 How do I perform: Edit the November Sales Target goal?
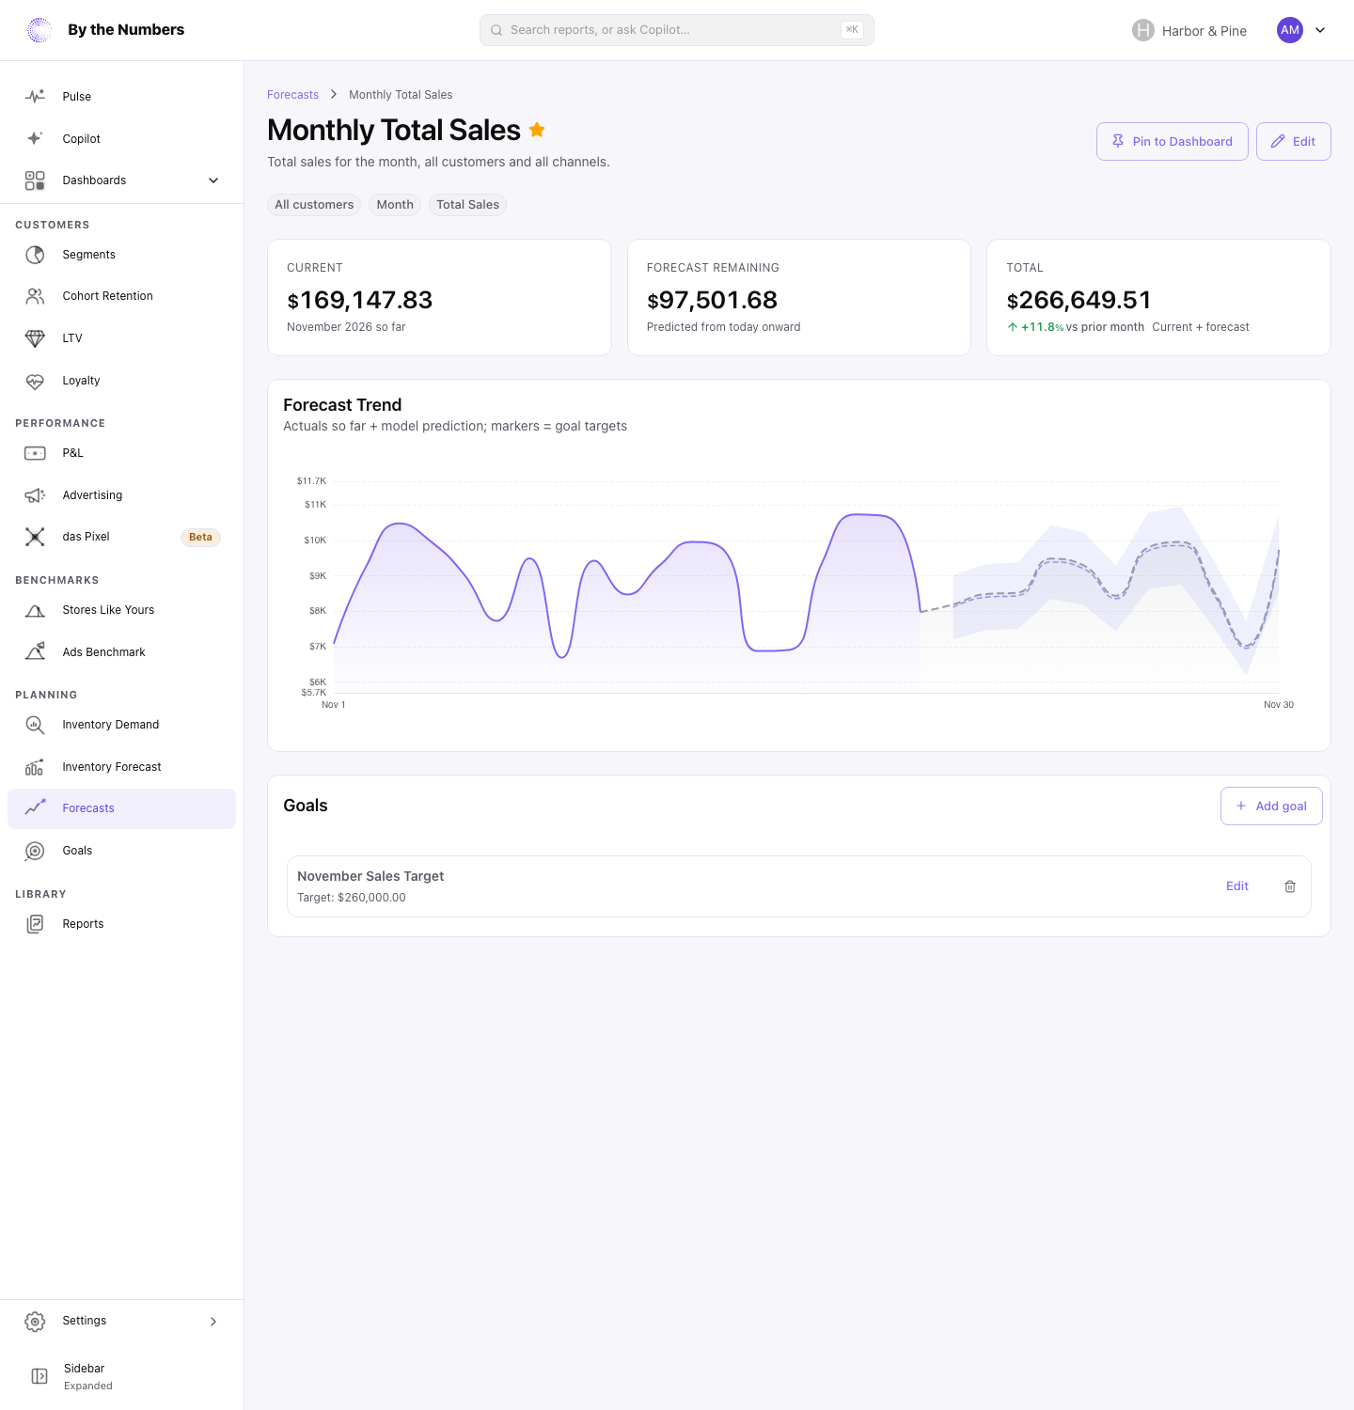tap(1237, 886)
